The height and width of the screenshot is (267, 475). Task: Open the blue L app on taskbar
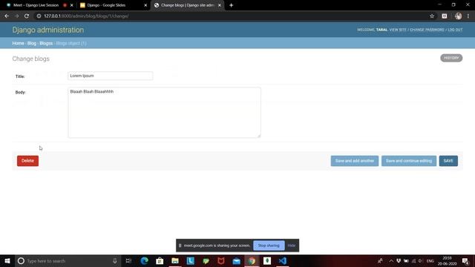tap(190, 261)
